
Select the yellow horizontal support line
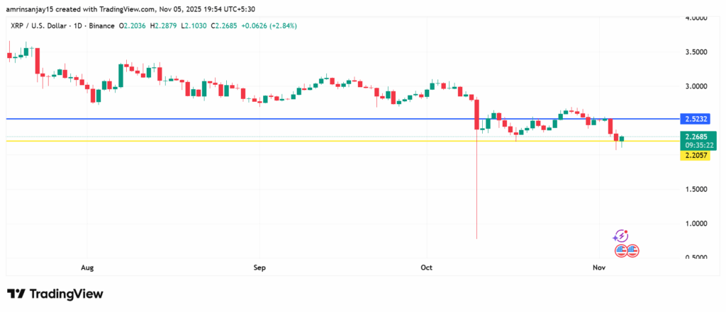click(x=284, y=141)
